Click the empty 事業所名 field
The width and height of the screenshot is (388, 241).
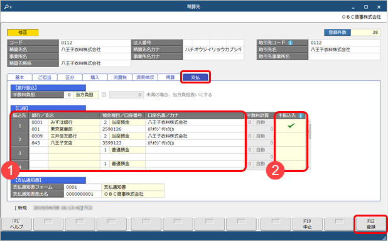point(95,56)
